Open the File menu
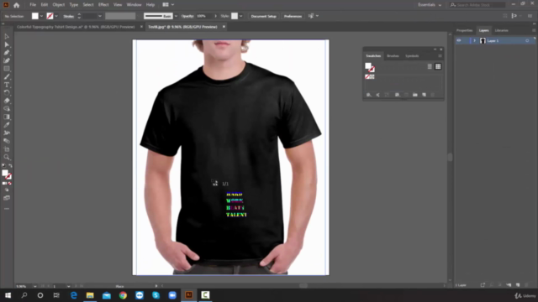This screenshot has height=302, width=538. pyautogui.click(x=33, y=5)
